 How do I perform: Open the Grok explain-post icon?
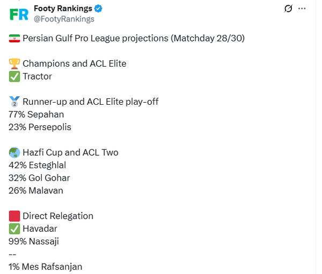click(x=288, y=9)
